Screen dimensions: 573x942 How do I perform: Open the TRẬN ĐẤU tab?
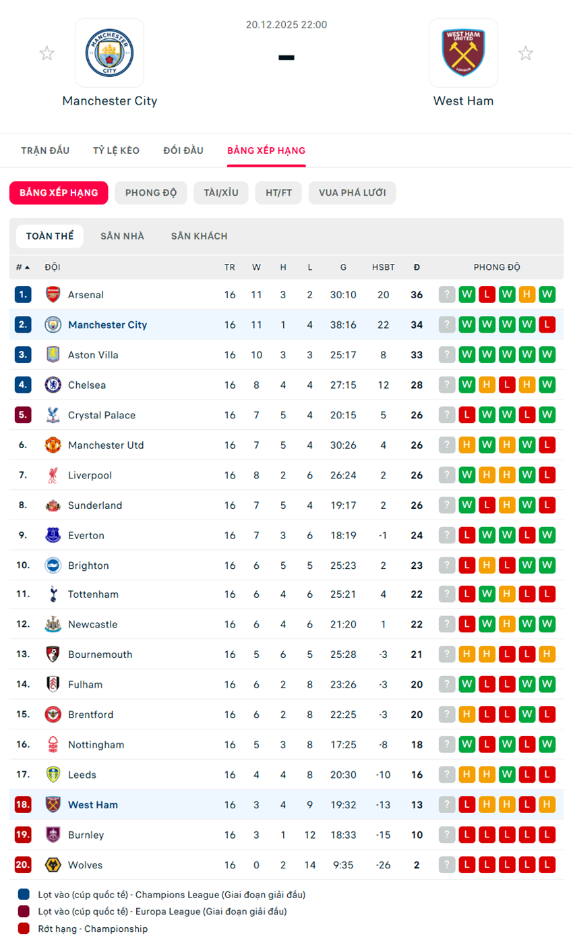(45, 150)
